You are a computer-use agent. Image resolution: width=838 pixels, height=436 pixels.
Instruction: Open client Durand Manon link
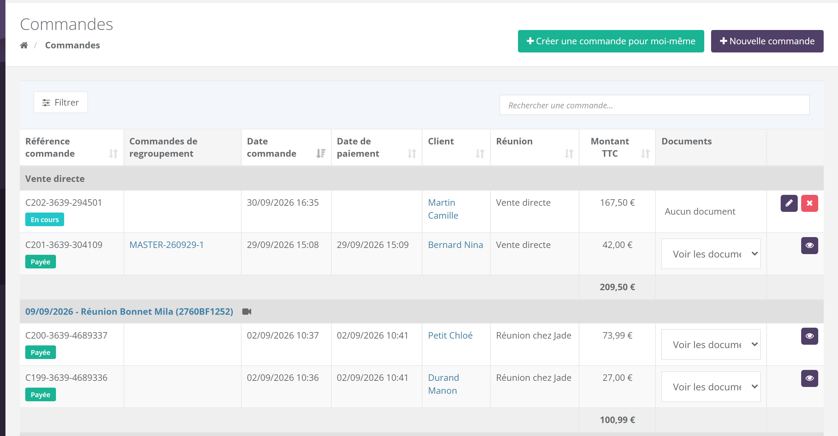[x=444, y=384]
